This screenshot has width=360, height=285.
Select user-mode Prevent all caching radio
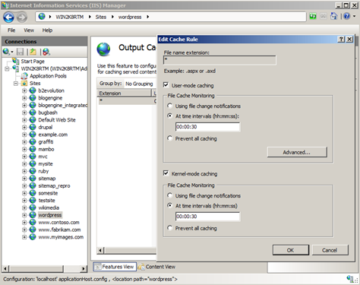[x=170, y=138]
